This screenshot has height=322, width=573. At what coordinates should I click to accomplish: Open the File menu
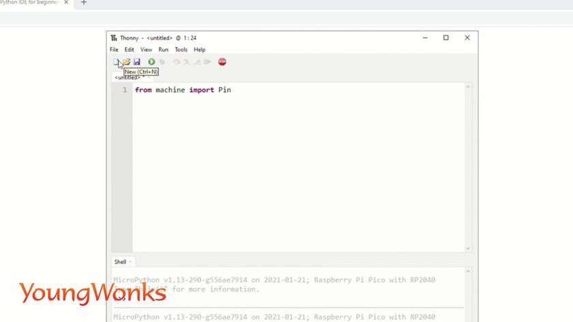tap(114, 50)
